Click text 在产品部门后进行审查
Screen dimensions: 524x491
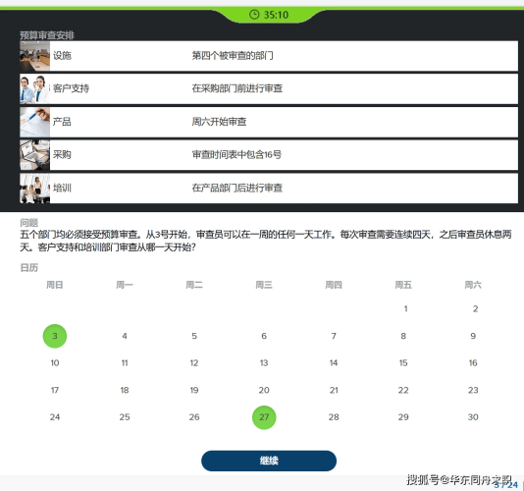point(237,188)
